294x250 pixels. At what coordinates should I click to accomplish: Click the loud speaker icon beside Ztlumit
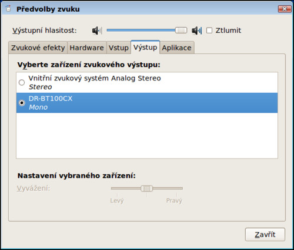pos(197,31)
